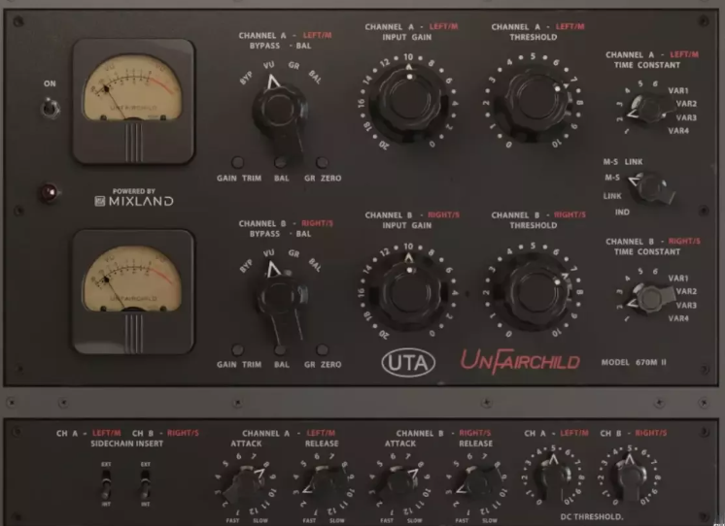Choose the M-S mode label
This screenshot has height=526, width=725.
[612, 178]
